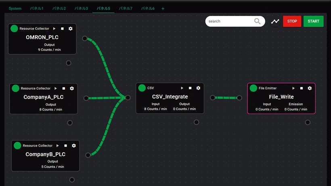The width and height of the screenshot is (331, 186).
Task: Open the パネル7 tab
Action: [126, 8]
